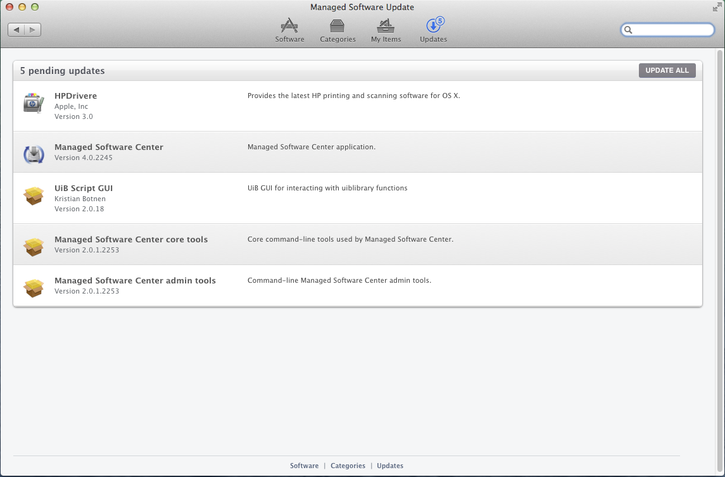This screenshot has width=725, height=477.
Task: Click the admin tools package icon
Action: [x=34, y=287]
